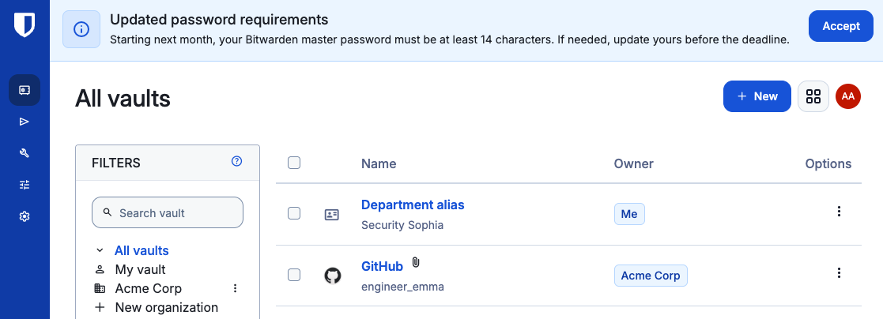Check the GitHub item checkbox

294,275
